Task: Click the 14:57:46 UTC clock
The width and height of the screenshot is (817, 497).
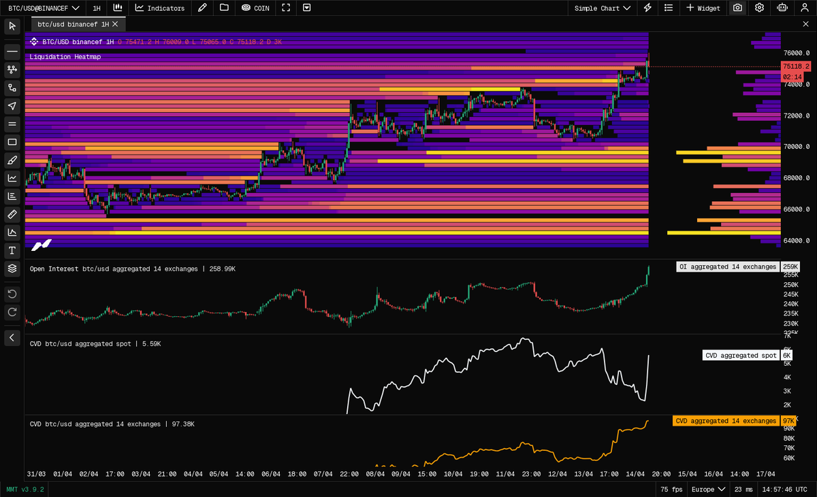Action: coord(786,490)
